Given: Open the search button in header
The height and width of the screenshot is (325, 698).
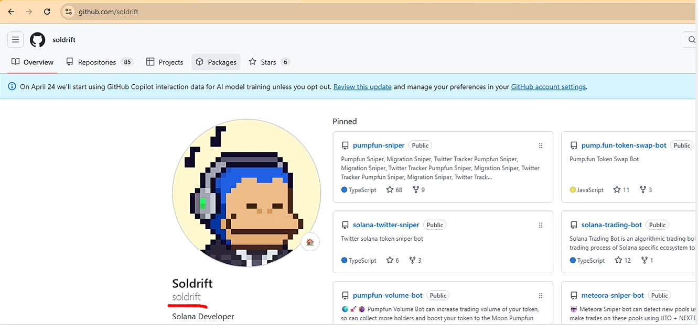Looking at the screenshot, I should (690, 40).
